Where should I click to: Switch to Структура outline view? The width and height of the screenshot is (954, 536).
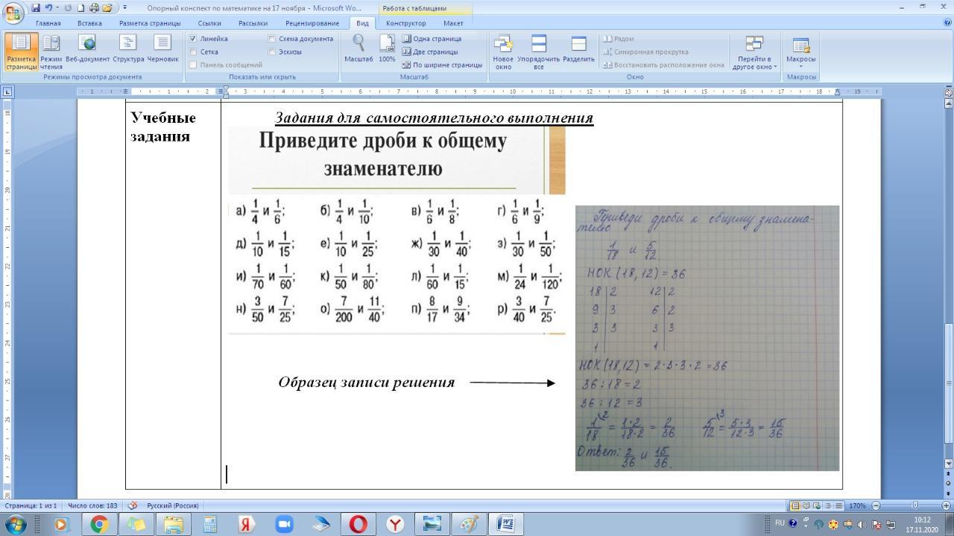[x=128, y=48]
